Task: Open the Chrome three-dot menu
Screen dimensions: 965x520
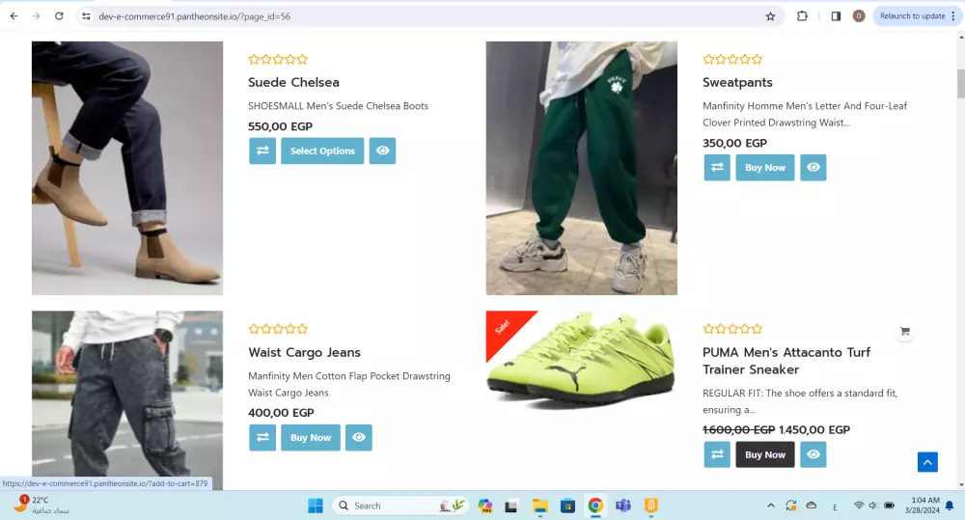Action: (x=953, y=16)
